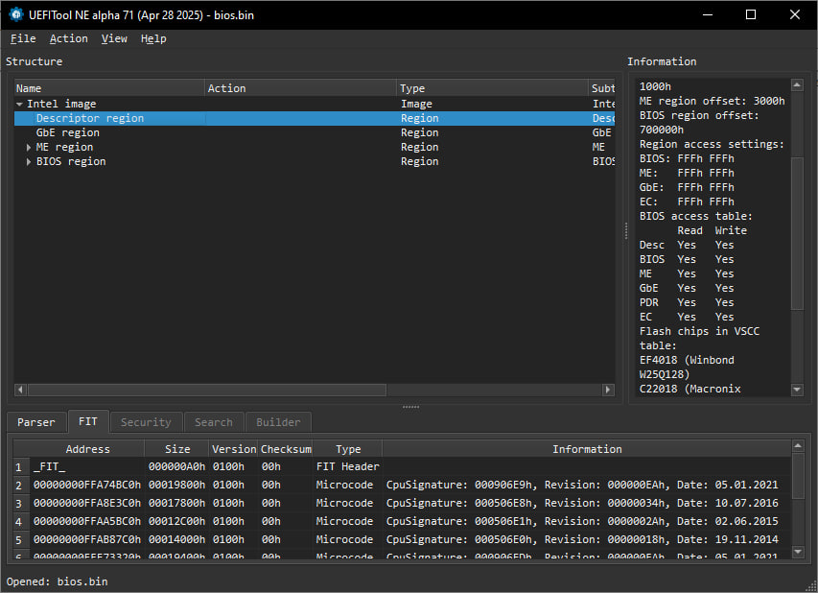Click the UEFITool app icon in title bar
This screenshot has height=593, width=818.
pyautogui.click(x=16, y=14)
